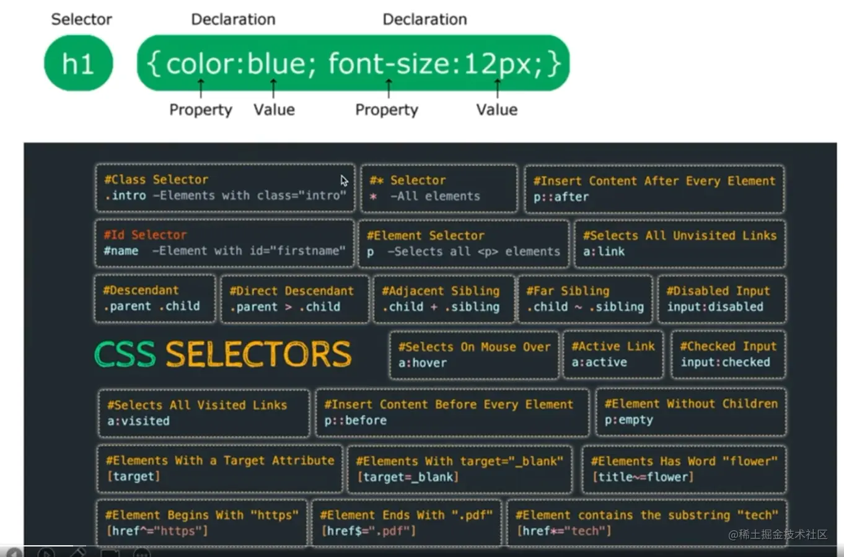Select the '#Class Selector' heading

pos(156,180)
